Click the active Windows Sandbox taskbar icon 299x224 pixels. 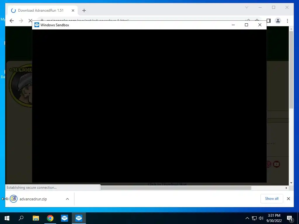tap(79, 218)
